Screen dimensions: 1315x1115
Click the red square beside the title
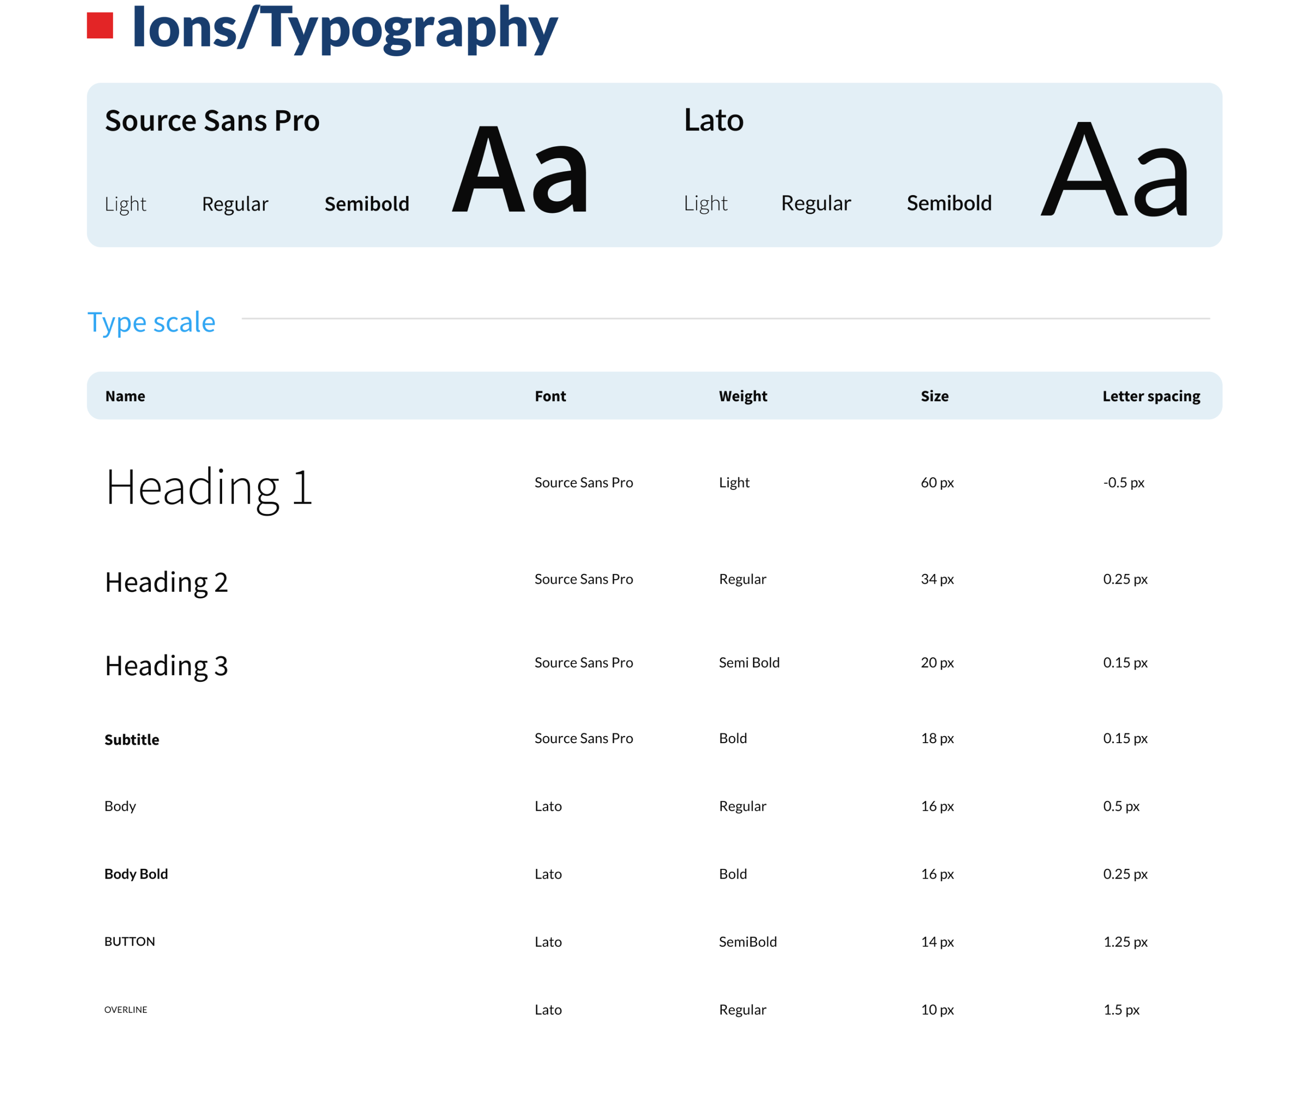point(100,26)
